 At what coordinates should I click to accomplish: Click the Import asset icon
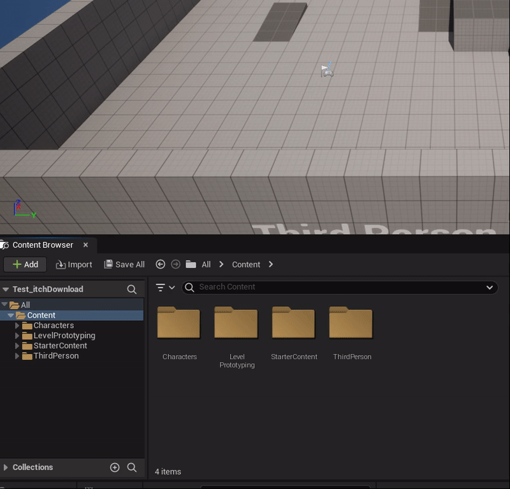(x=60, y=264)
